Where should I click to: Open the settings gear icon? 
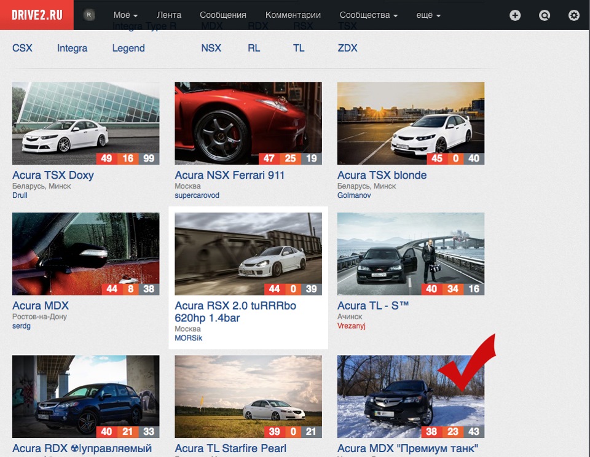(x=574, y=15)
